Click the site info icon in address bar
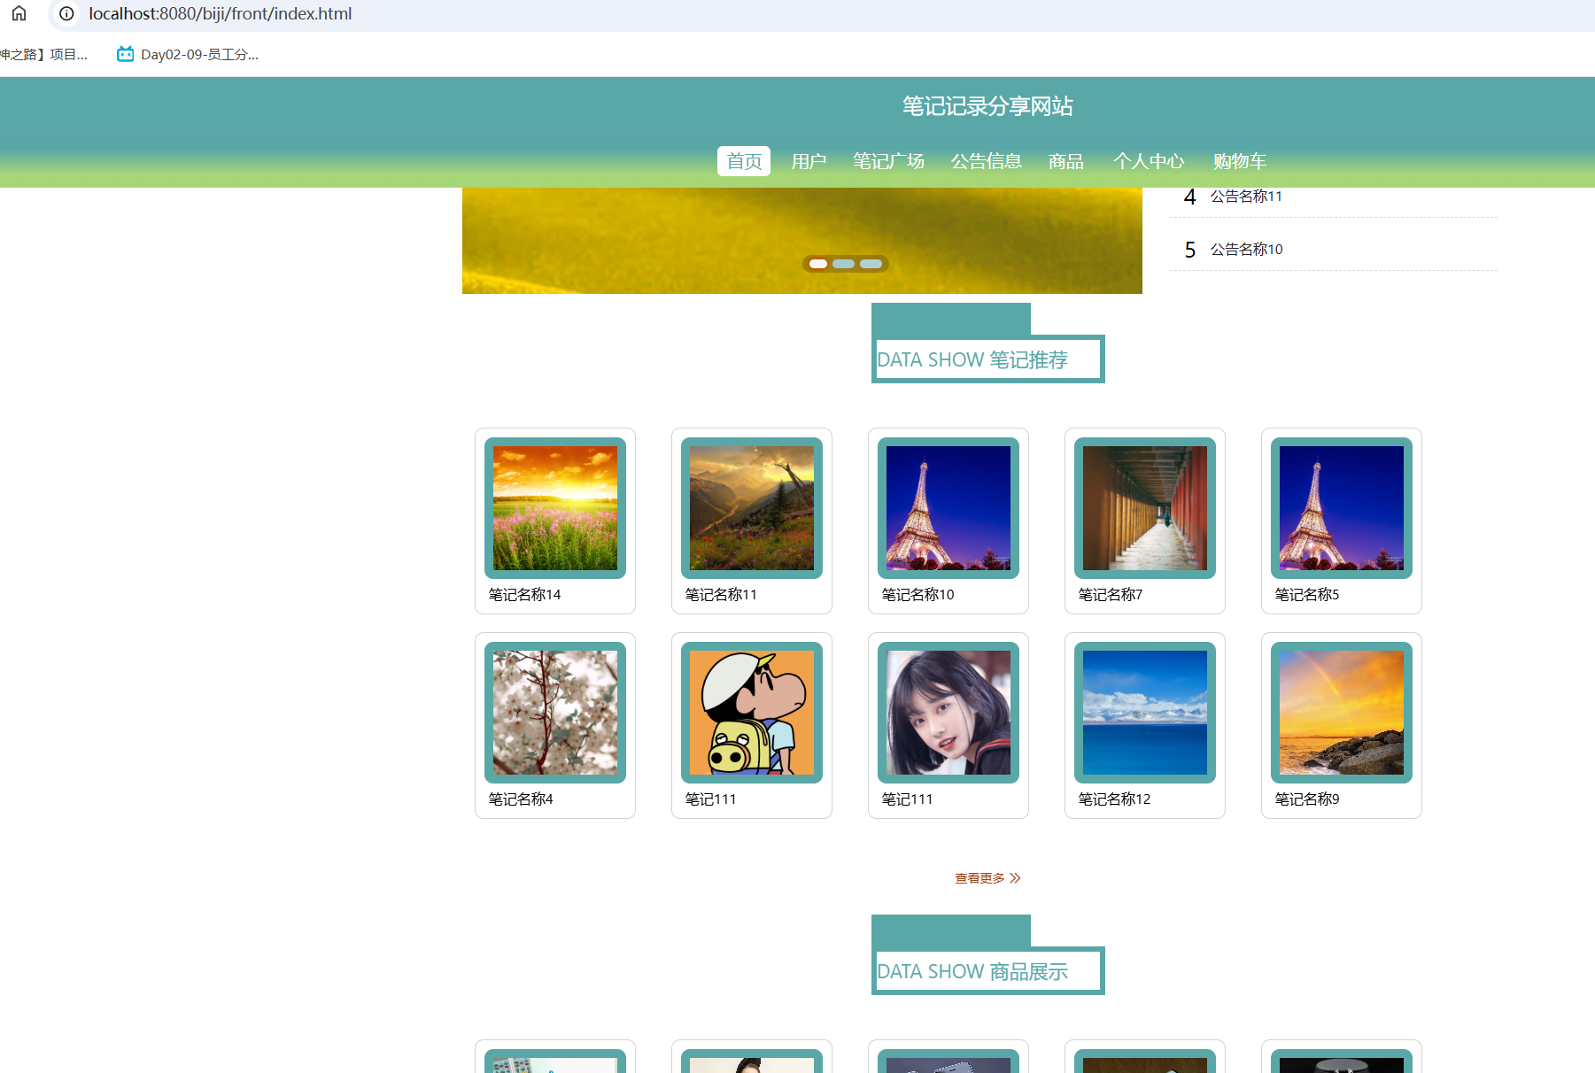This screenshot has height=1073, width=1595. pos(66,13)
